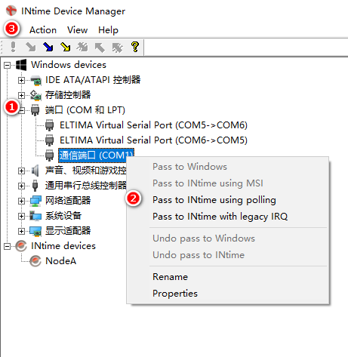Click the first gray down-right arrow toolbar icon
The image size is (348, 357).
coord(31,47)
